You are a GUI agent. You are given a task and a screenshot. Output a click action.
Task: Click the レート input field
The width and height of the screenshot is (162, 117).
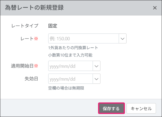coord(83,39)
